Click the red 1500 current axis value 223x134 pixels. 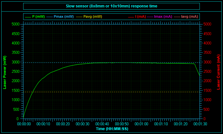pyautogui.click(x=207, y=91)
